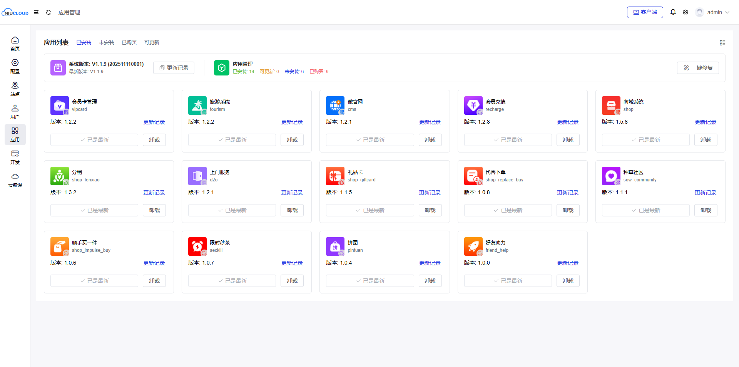739x367 pixels.
Task: Click the 一键修复 button
Action: click(697, 68)
